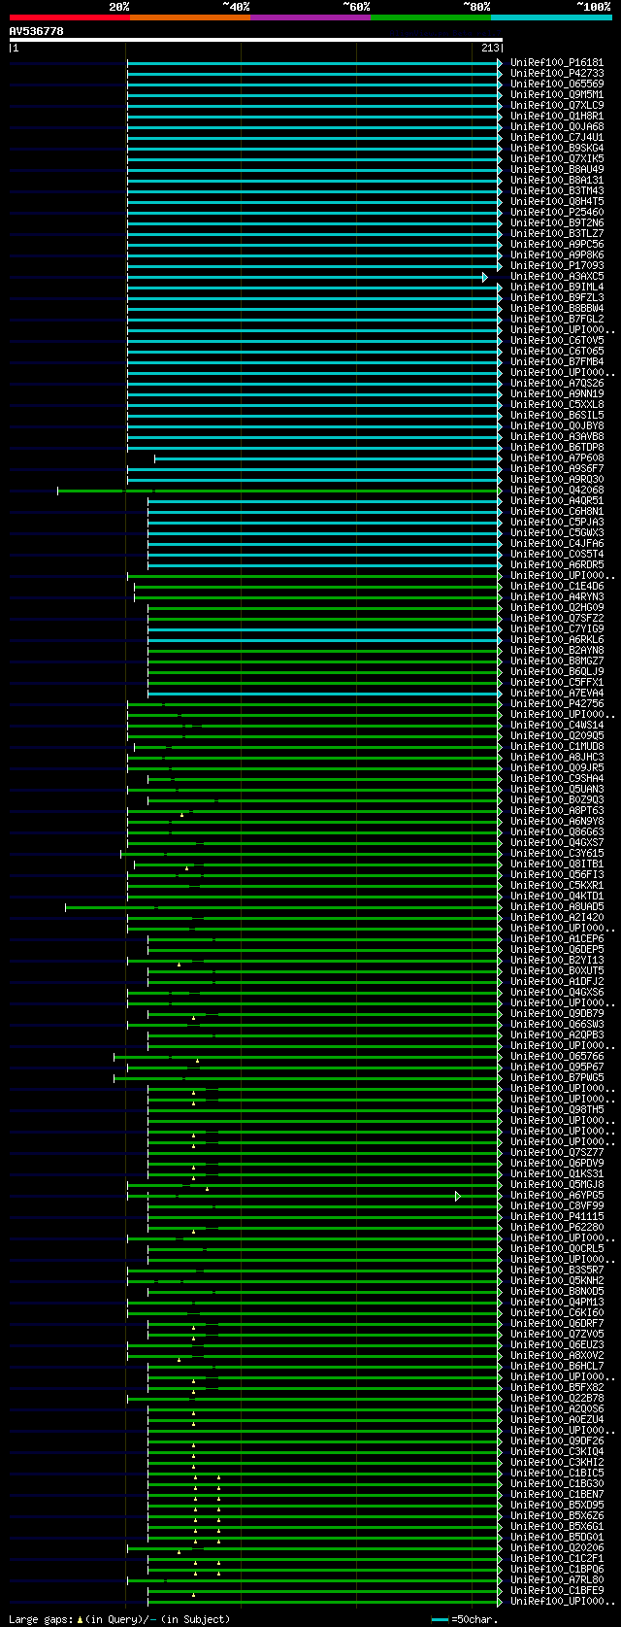Image resolution: width=621 pixels, height=1627 pixels.
Task: Select hit label UniRef100_Q98TH5
Action: click(x=557, y=1109)
